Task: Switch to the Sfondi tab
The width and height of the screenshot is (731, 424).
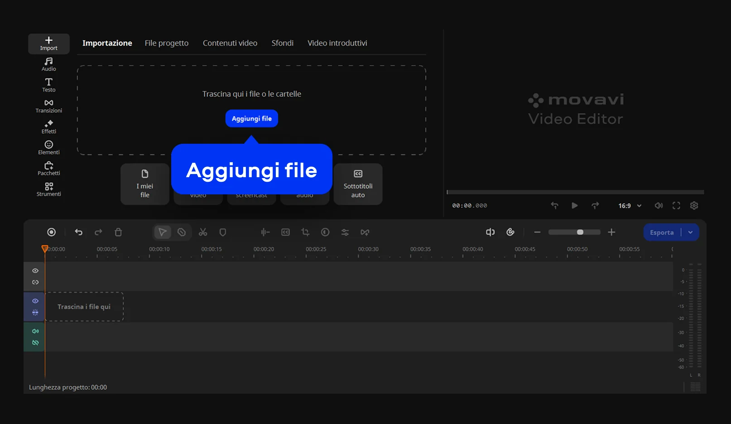Action: 282,43
